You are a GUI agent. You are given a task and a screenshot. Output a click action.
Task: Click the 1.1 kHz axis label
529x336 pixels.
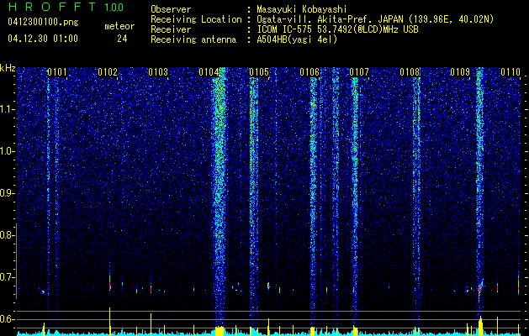[x=6, y=109]
